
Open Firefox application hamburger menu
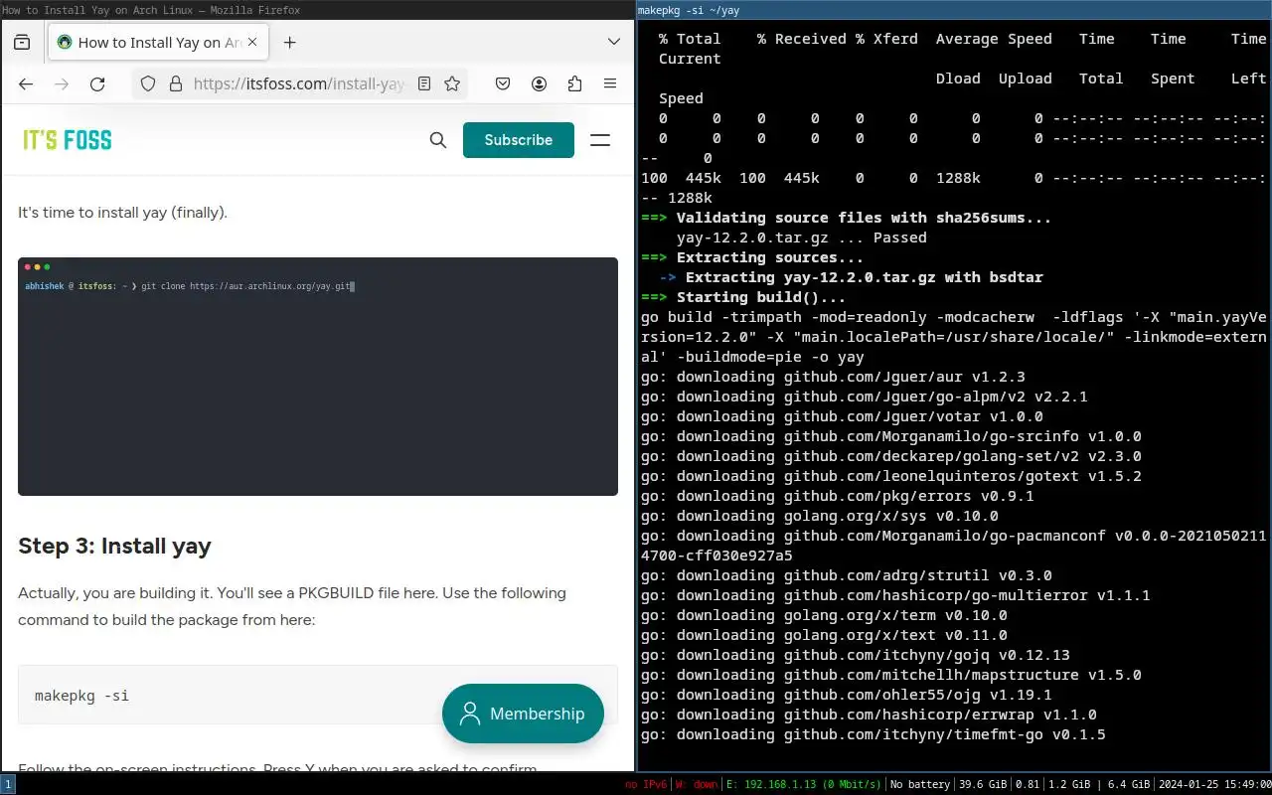pyautogui.click(x=610, y=84)
